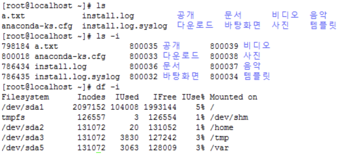Click the inode number 800037
342x155 pixels.
tap(224, 66)
